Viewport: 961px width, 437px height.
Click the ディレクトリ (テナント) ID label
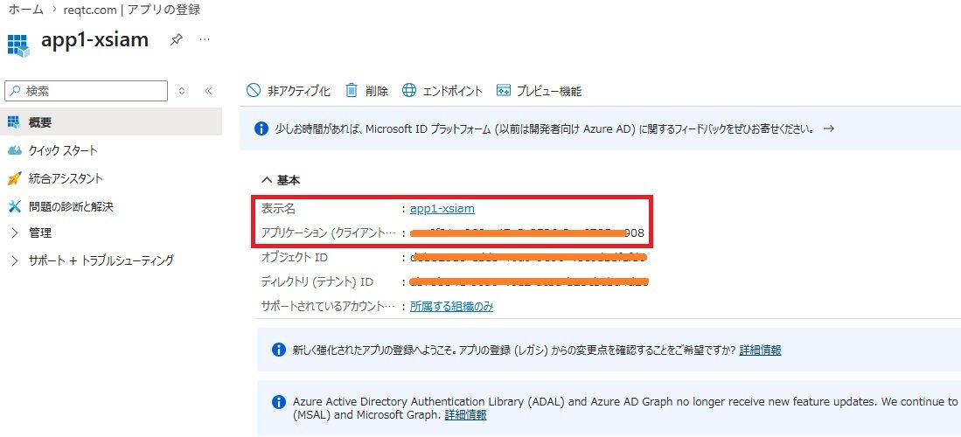[317, 282]
